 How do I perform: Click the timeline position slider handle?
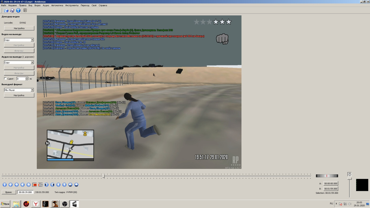click(103, 176)
